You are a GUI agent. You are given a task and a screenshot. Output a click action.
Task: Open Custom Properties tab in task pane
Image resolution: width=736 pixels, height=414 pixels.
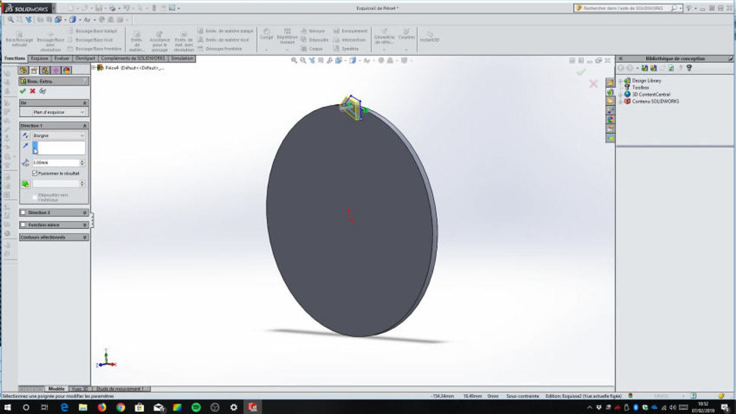tap(610, 129)
